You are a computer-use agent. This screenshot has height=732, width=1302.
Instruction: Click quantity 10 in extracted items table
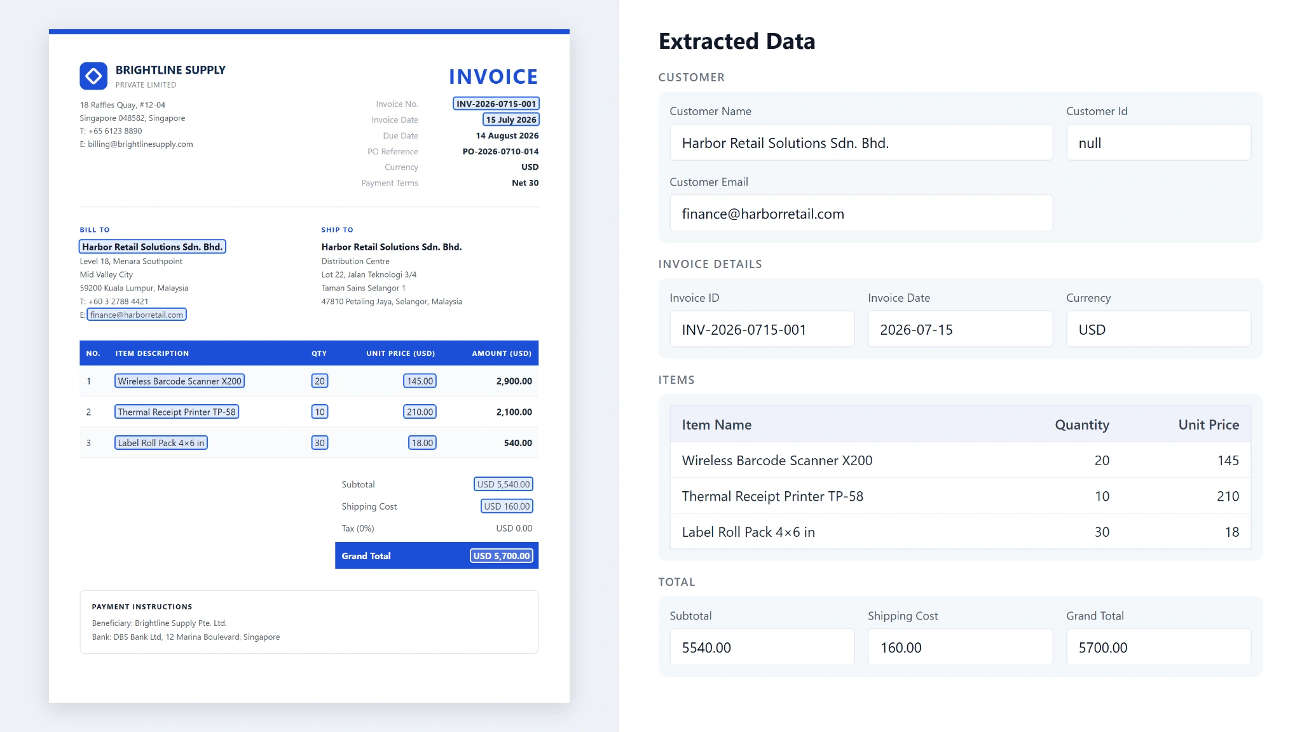(1102, 496)
